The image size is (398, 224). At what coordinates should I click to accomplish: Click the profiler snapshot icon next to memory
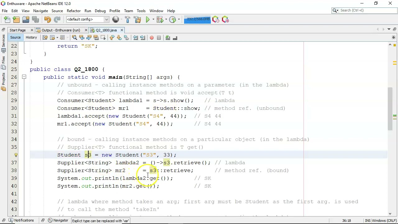click(x=215, y=19)
